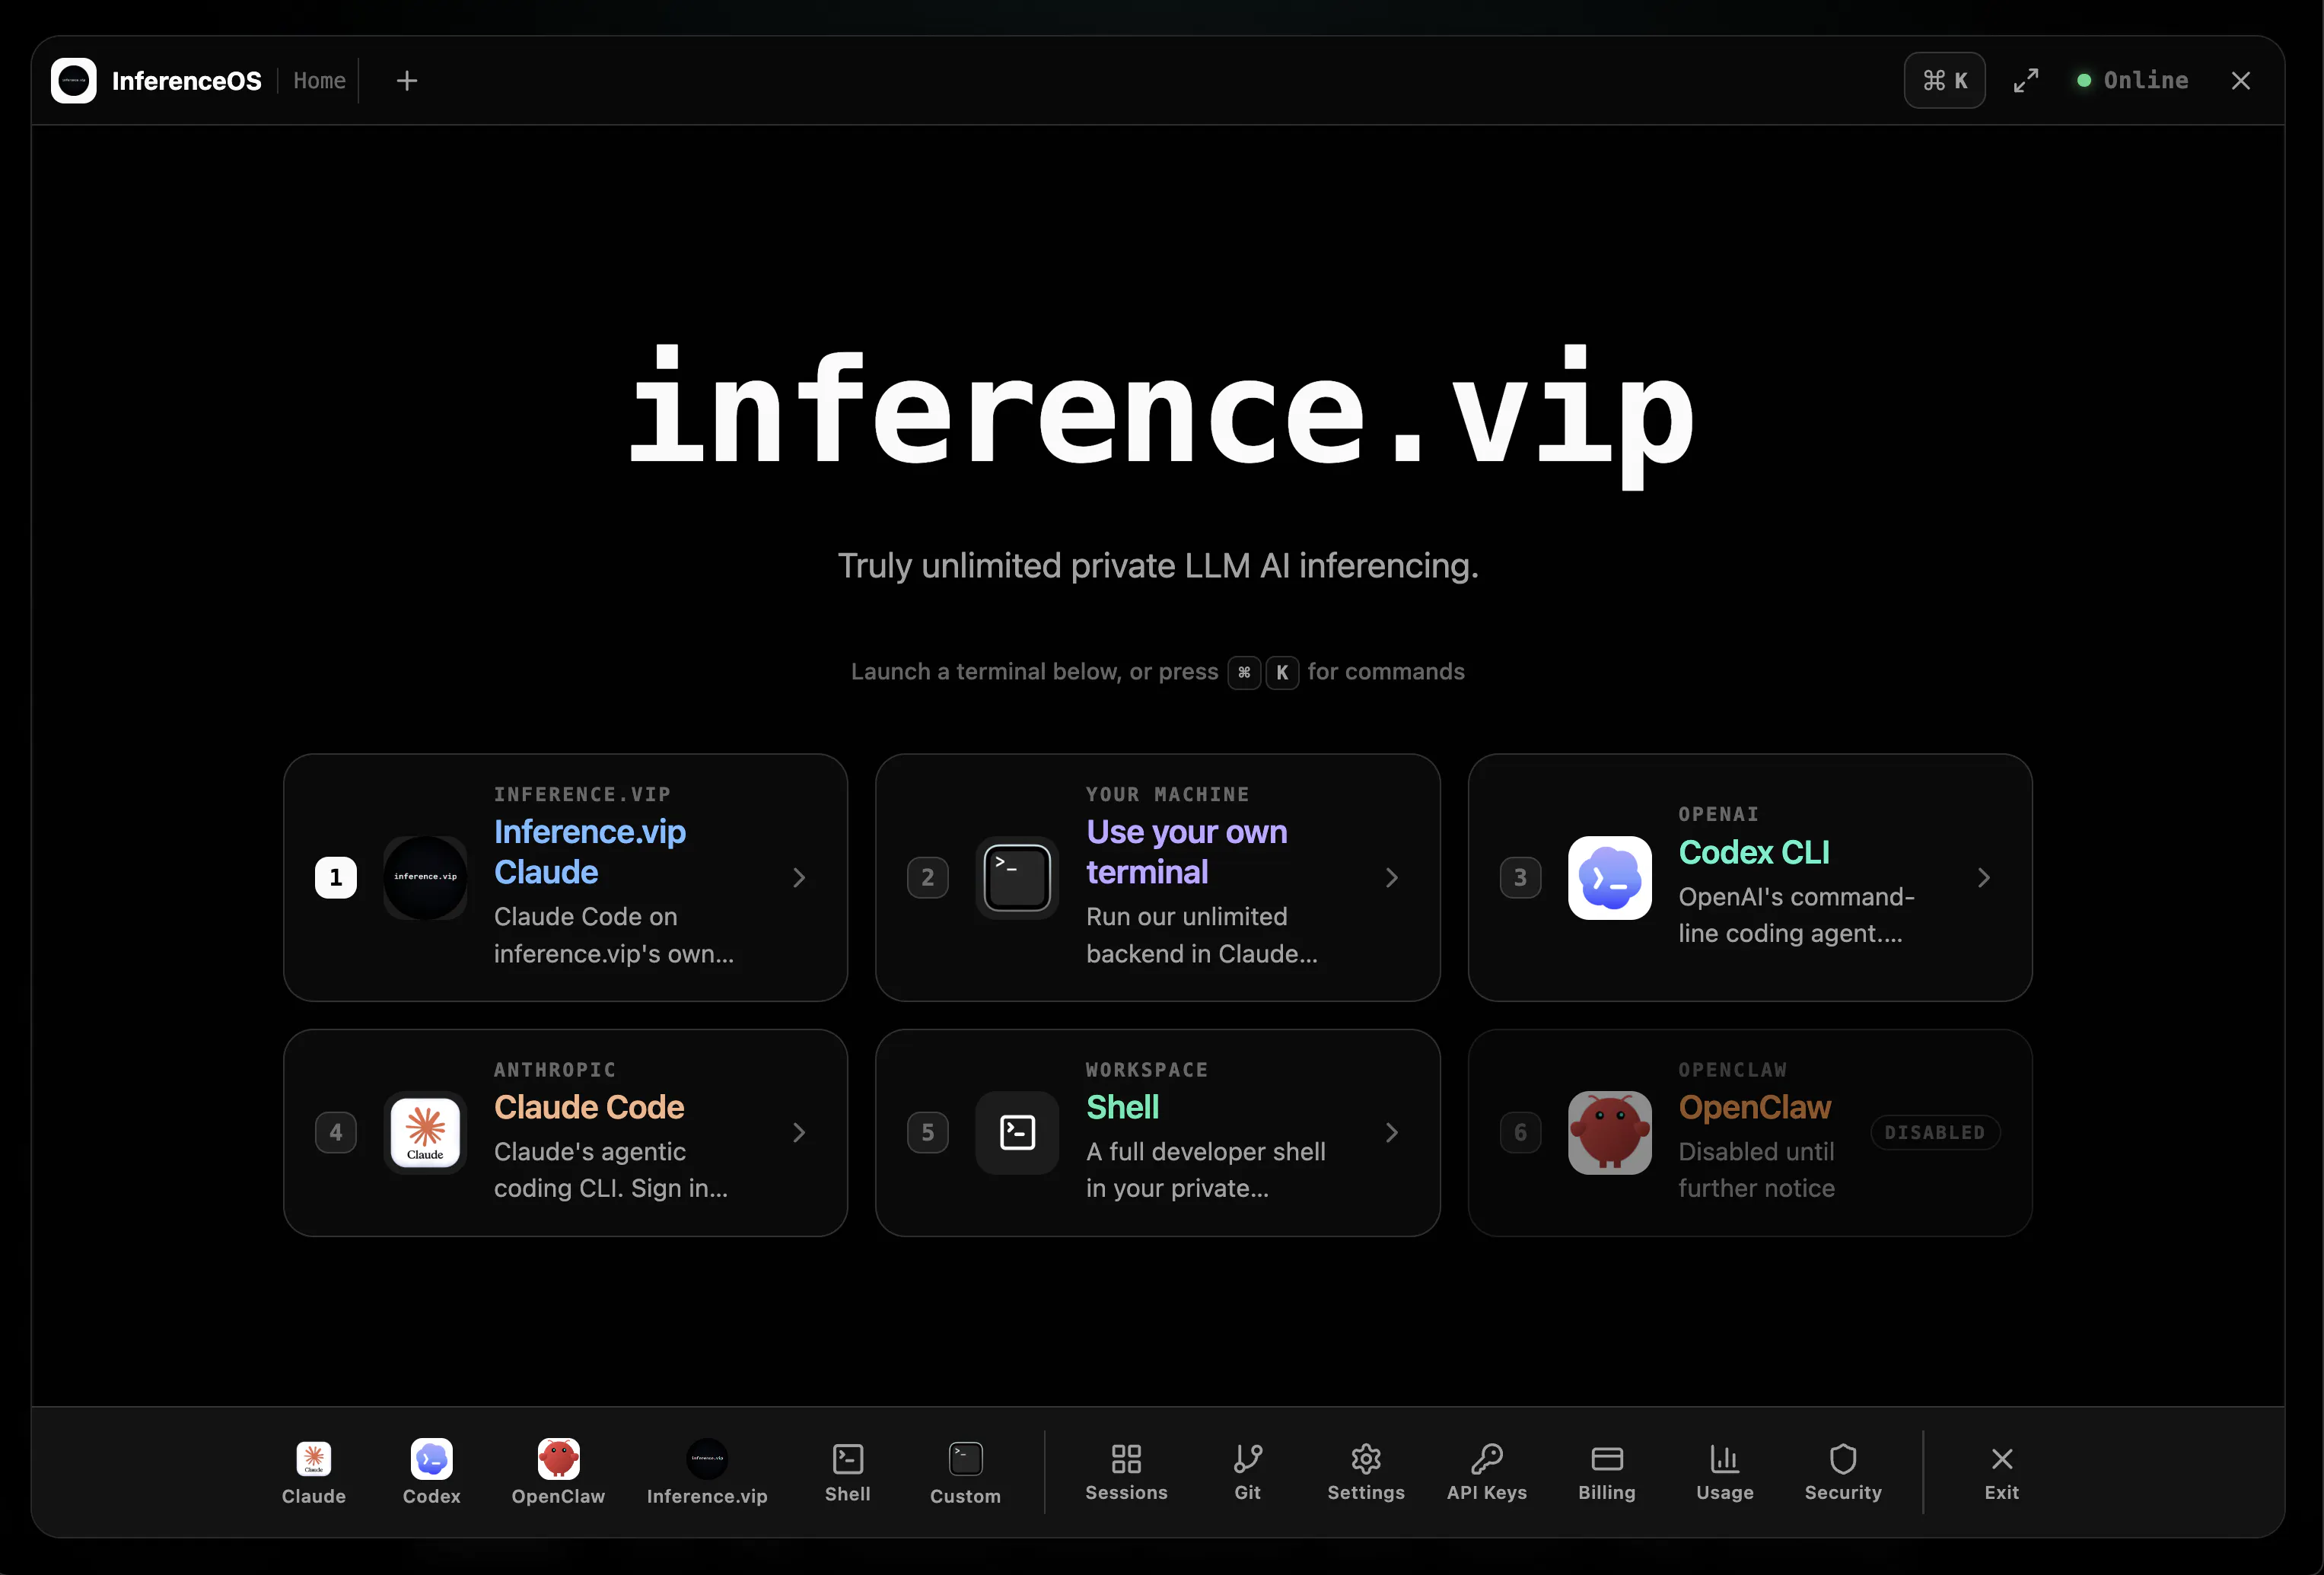
Task: Click number badge 2 on terminal card
Action: point(928,877)
